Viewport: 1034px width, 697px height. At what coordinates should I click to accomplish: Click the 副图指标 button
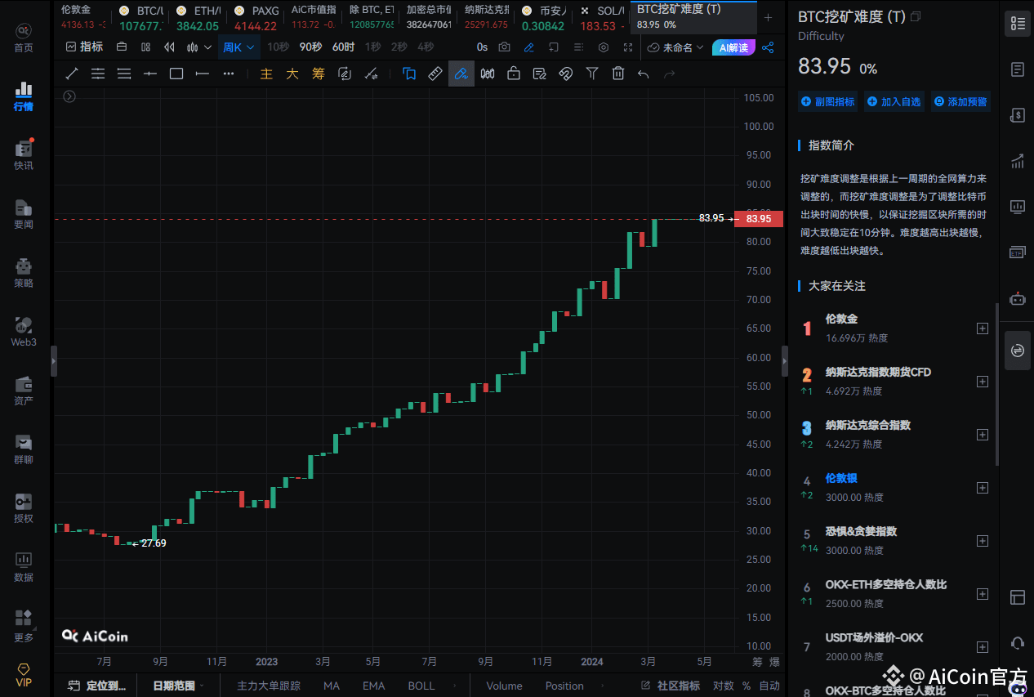[828, 102]
